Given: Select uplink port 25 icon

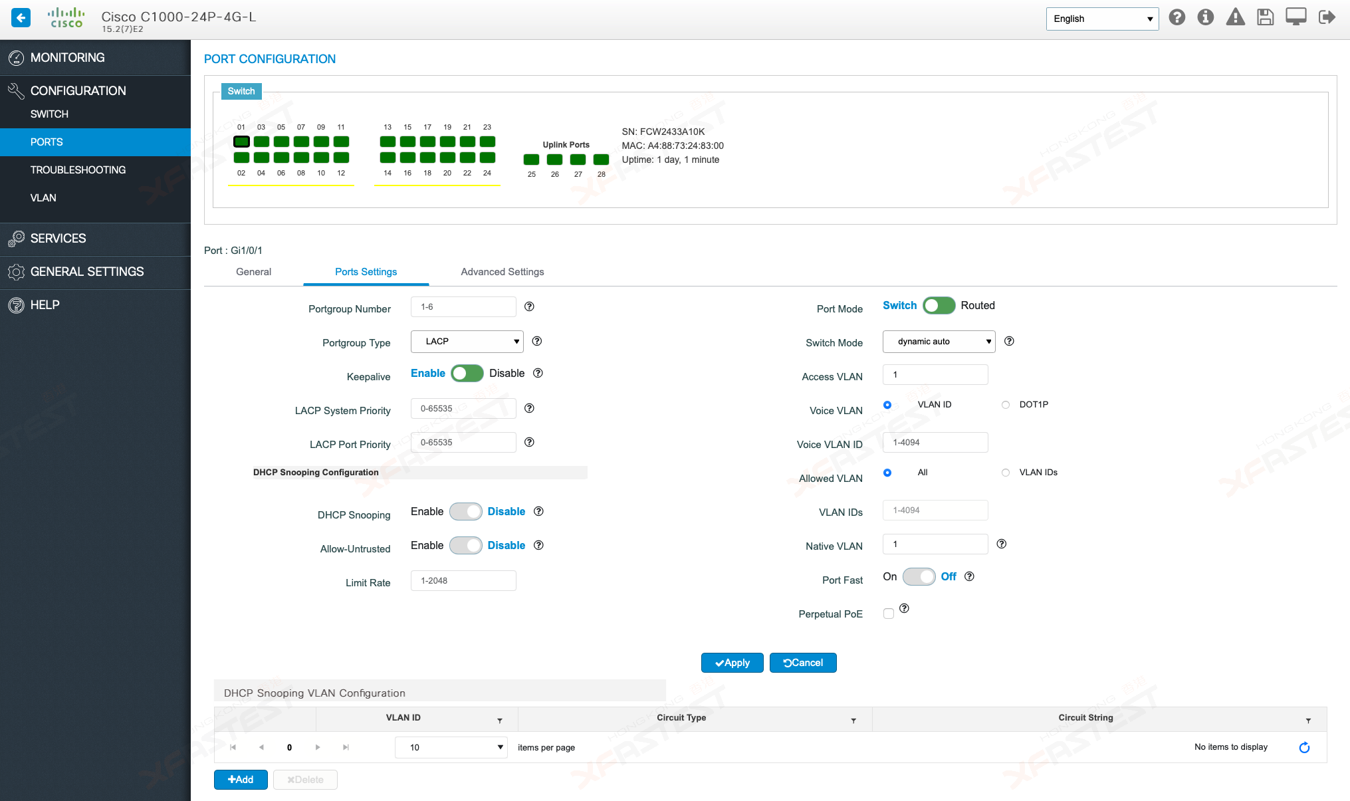Looking at the screenshot, I should (531, 160).
